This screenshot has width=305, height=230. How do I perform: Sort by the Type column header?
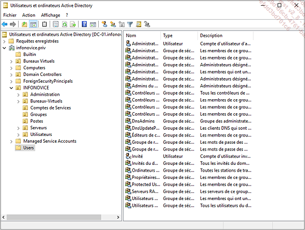point(179,36)
